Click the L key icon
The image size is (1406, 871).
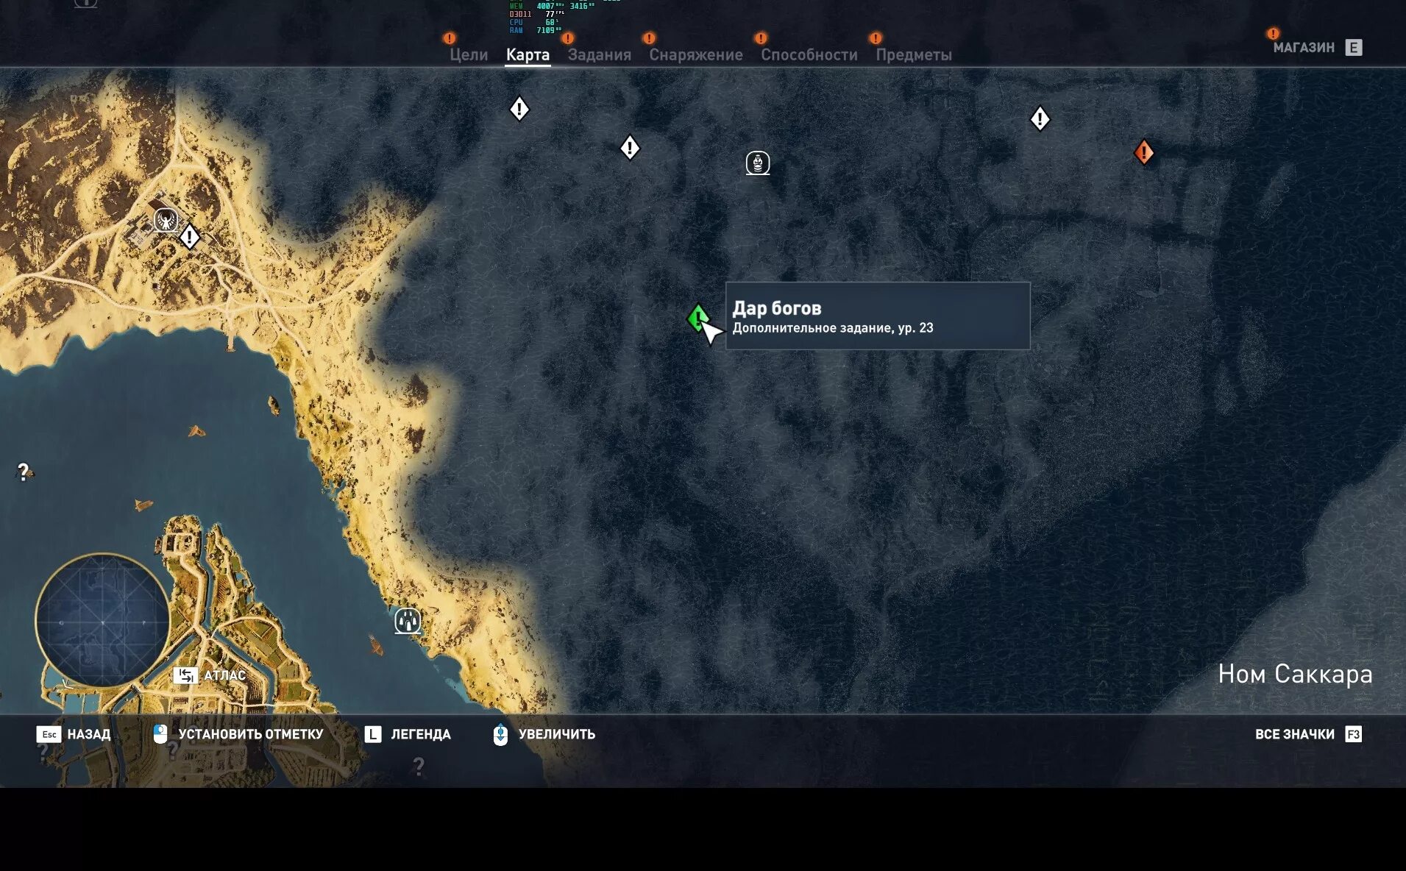[373, 734]
